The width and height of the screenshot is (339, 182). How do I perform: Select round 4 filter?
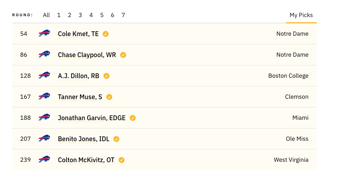click(91, 15)
